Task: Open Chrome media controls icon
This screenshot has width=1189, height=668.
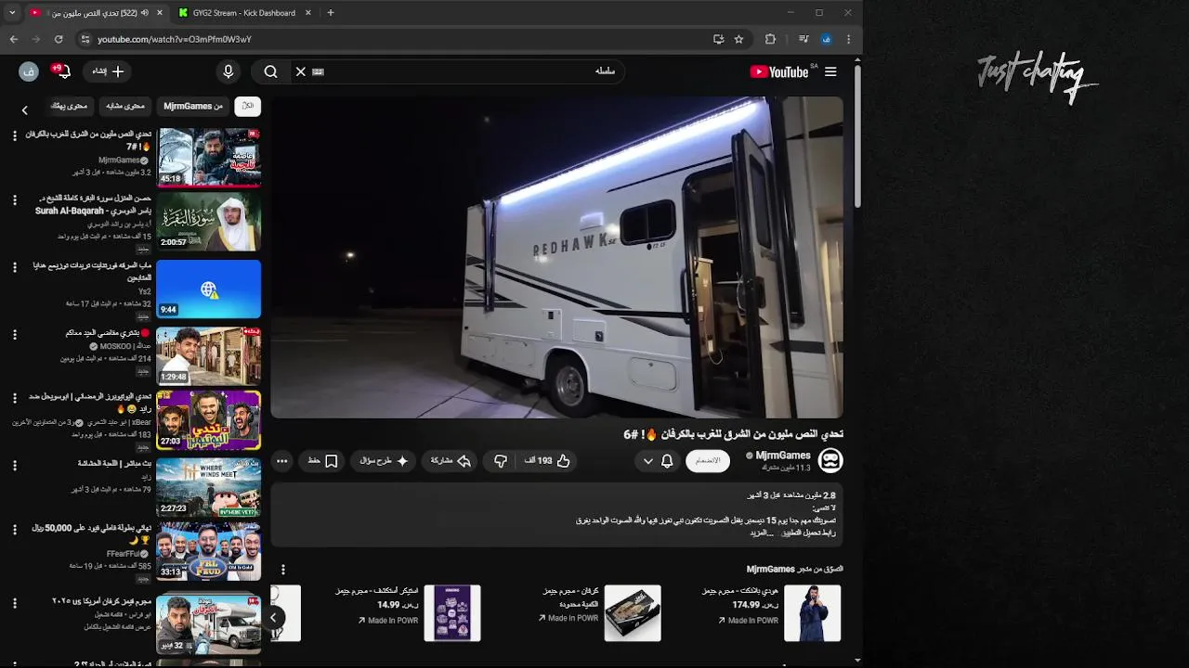Action: (x=804, y=39)
